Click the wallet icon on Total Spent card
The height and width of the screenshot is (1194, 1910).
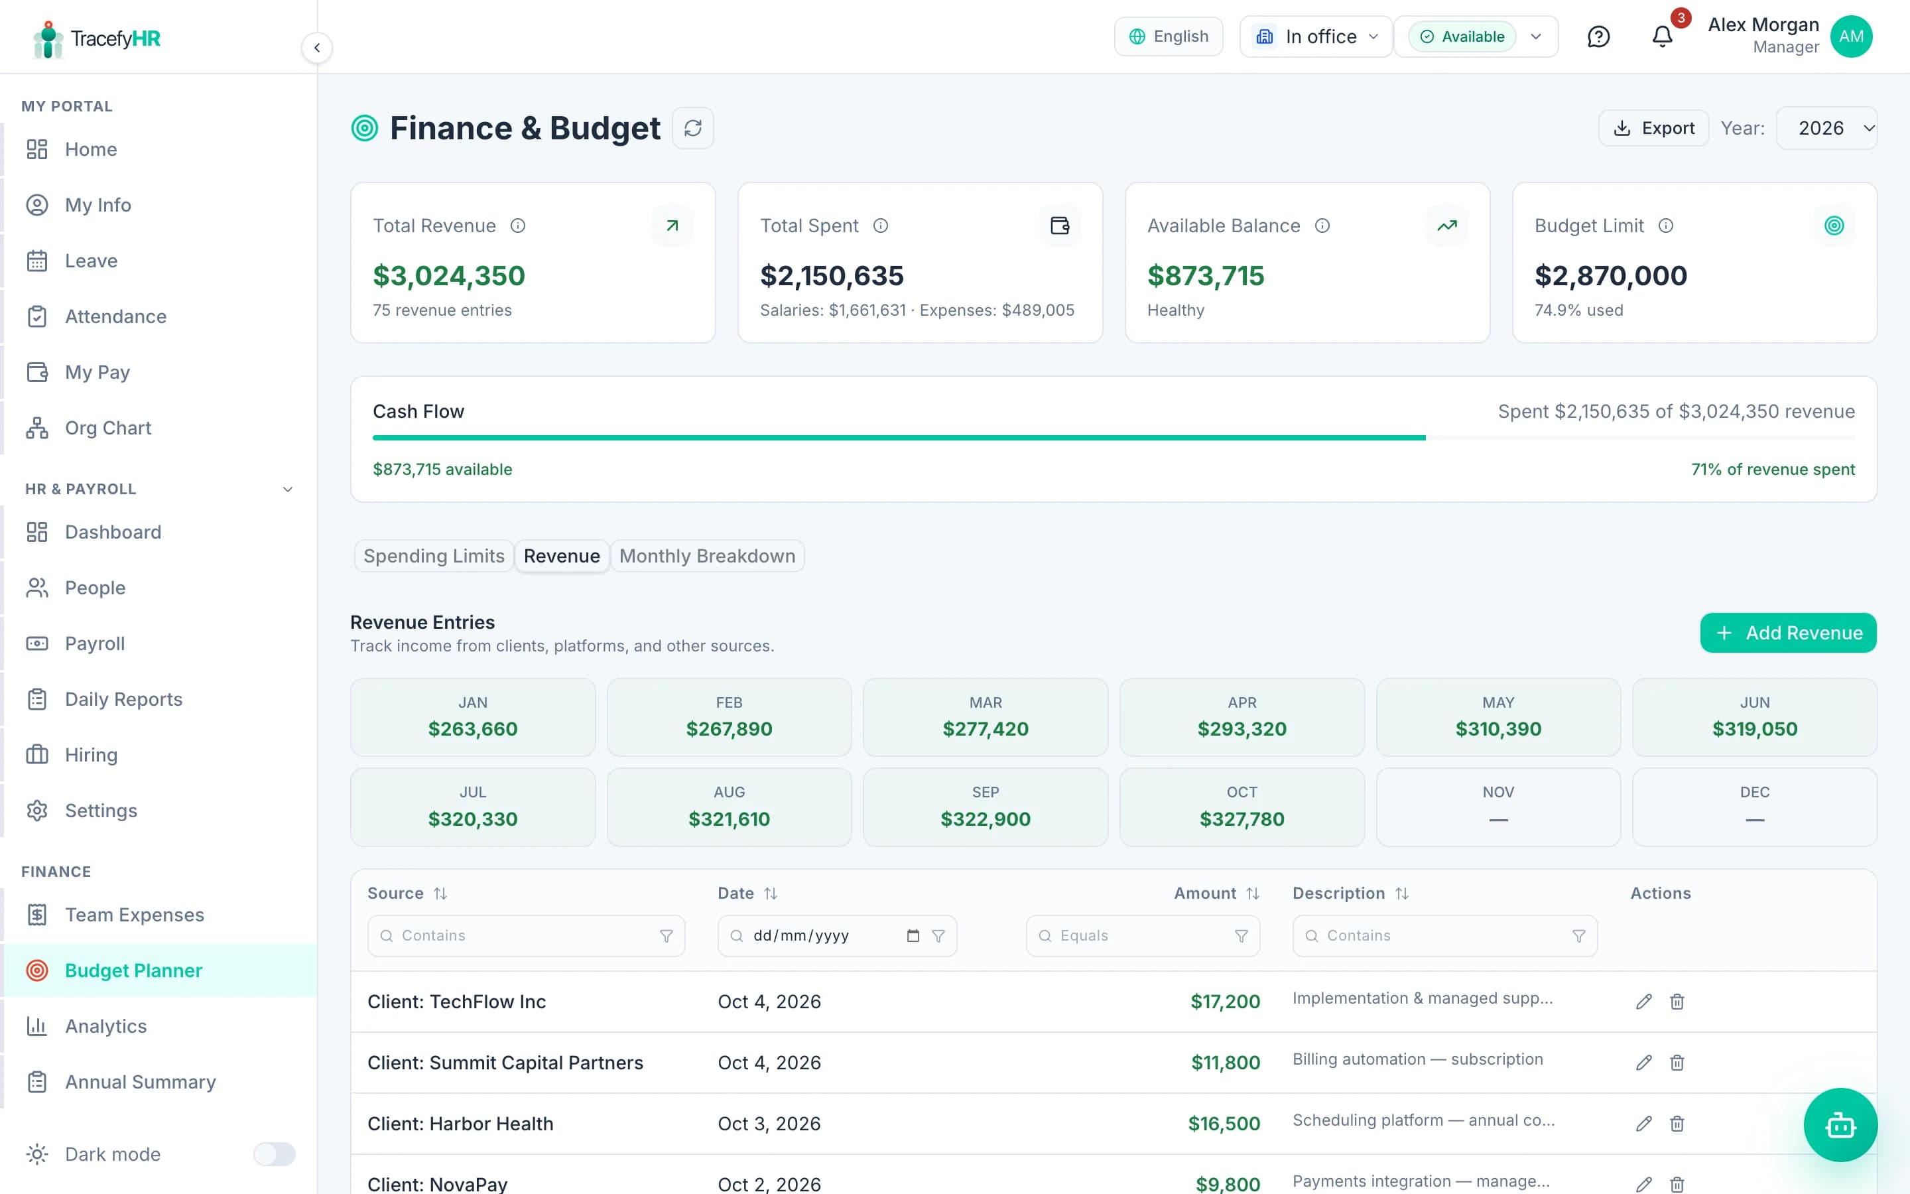(1059, 226)
